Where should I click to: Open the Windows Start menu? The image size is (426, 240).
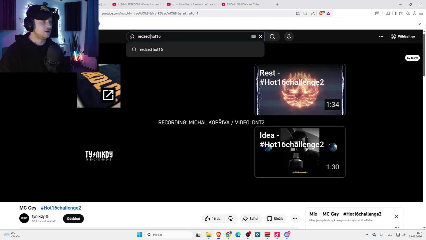139,235
